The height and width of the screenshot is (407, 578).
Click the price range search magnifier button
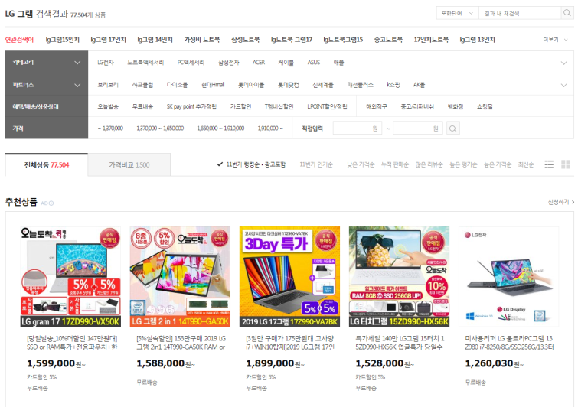pyautogui.click(x=453, y=129)
